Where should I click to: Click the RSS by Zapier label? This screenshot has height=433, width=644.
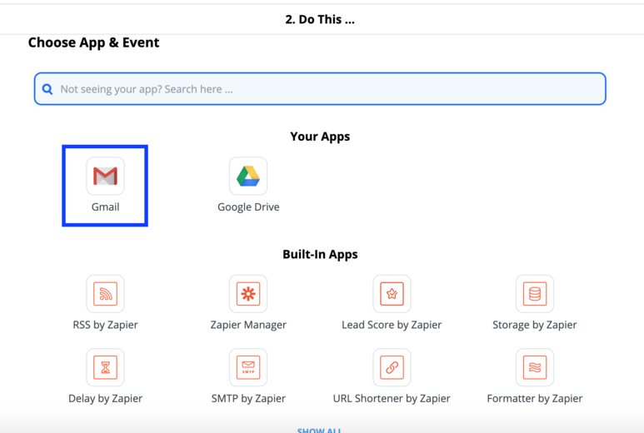coord(105,325)
